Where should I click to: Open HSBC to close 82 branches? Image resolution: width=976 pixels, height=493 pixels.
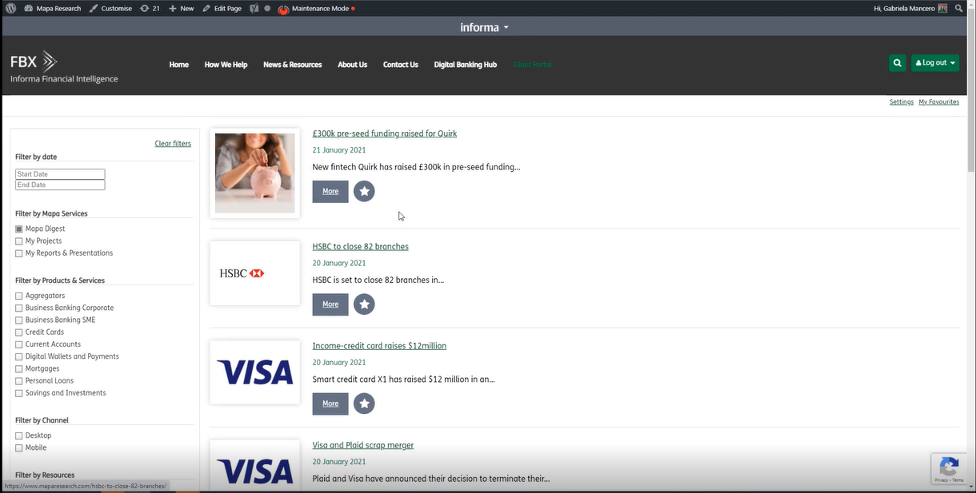[x=360, y=246]
